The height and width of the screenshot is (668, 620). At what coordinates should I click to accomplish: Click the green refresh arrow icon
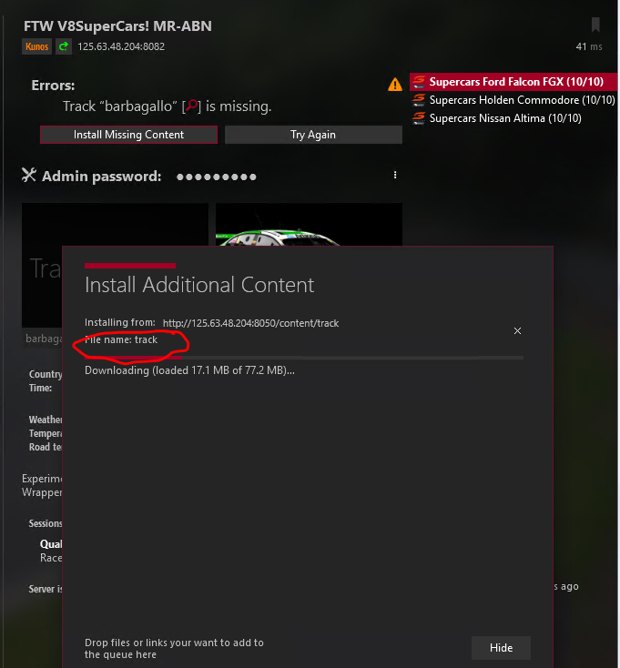64,46
